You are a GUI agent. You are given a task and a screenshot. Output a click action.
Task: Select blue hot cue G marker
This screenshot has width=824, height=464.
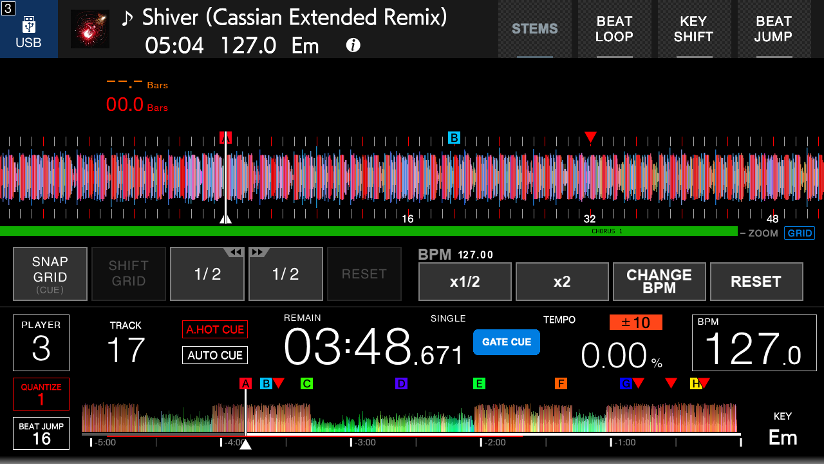point(626,383)
